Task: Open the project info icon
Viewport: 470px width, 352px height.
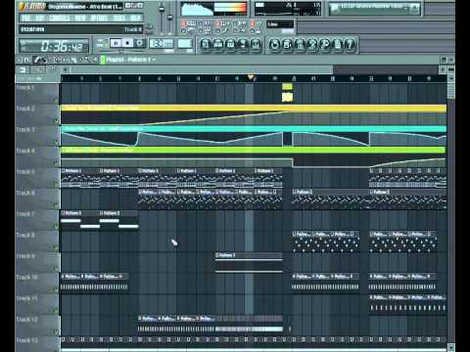Action: coord(337,44)
